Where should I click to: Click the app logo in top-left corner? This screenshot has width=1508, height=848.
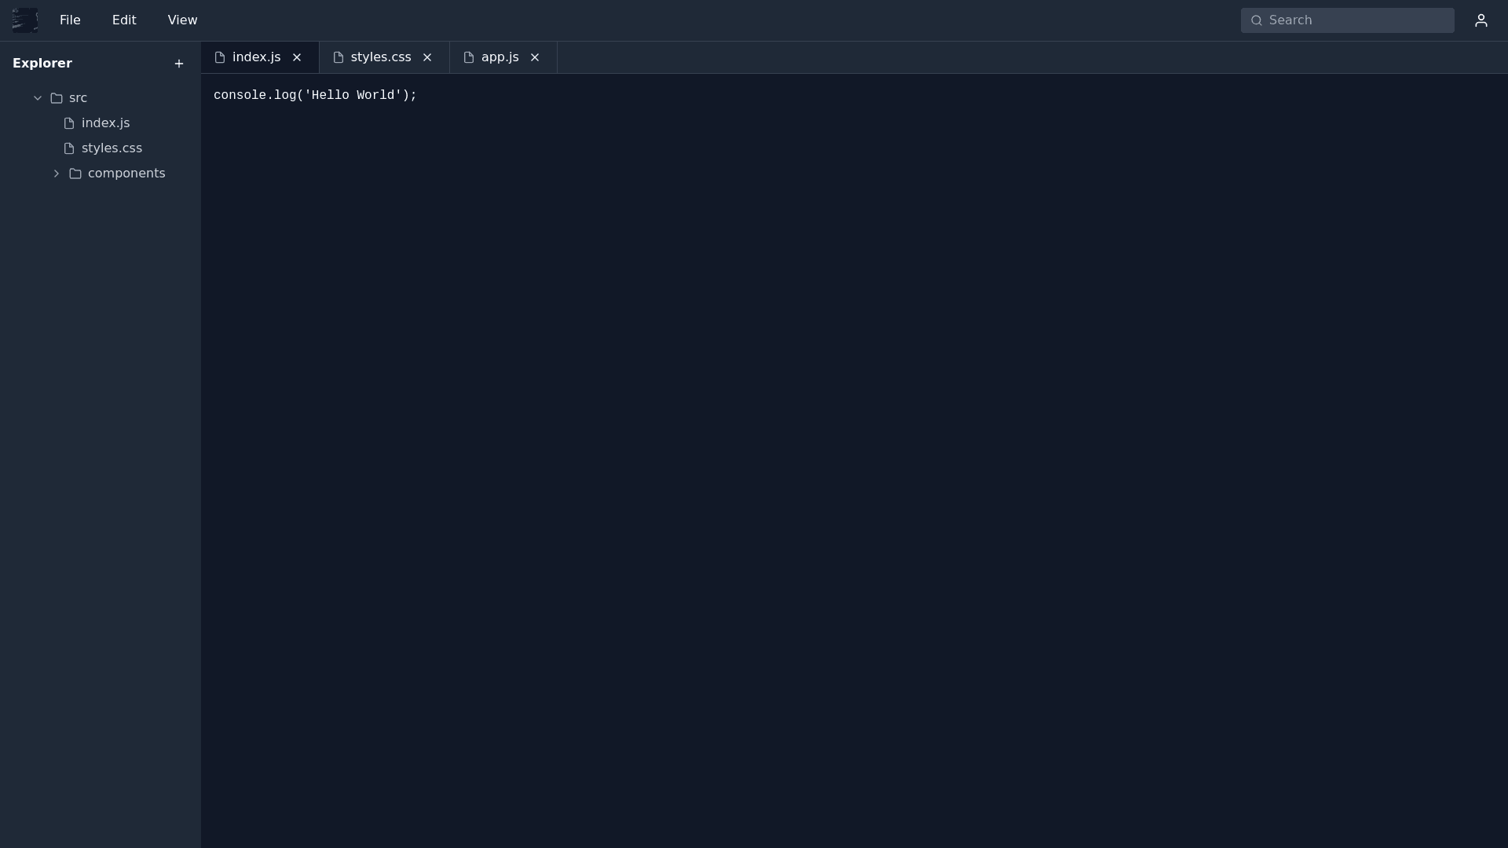(25, 20)
